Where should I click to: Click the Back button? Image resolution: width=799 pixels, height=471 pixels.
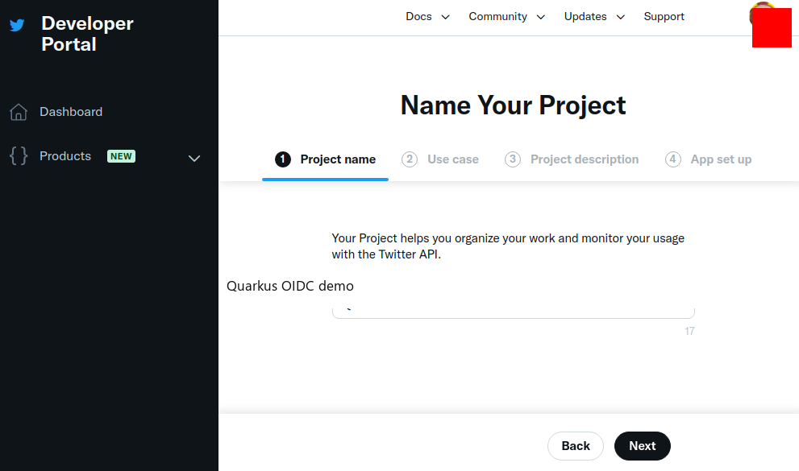click(576, 446)
